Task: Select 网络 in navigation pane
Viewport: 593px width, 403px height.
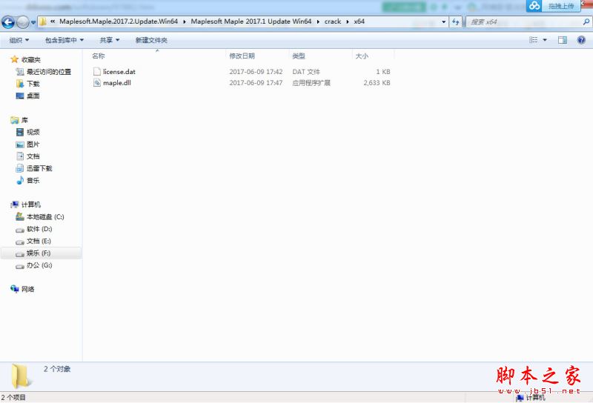Action: [x=27, y=289]
